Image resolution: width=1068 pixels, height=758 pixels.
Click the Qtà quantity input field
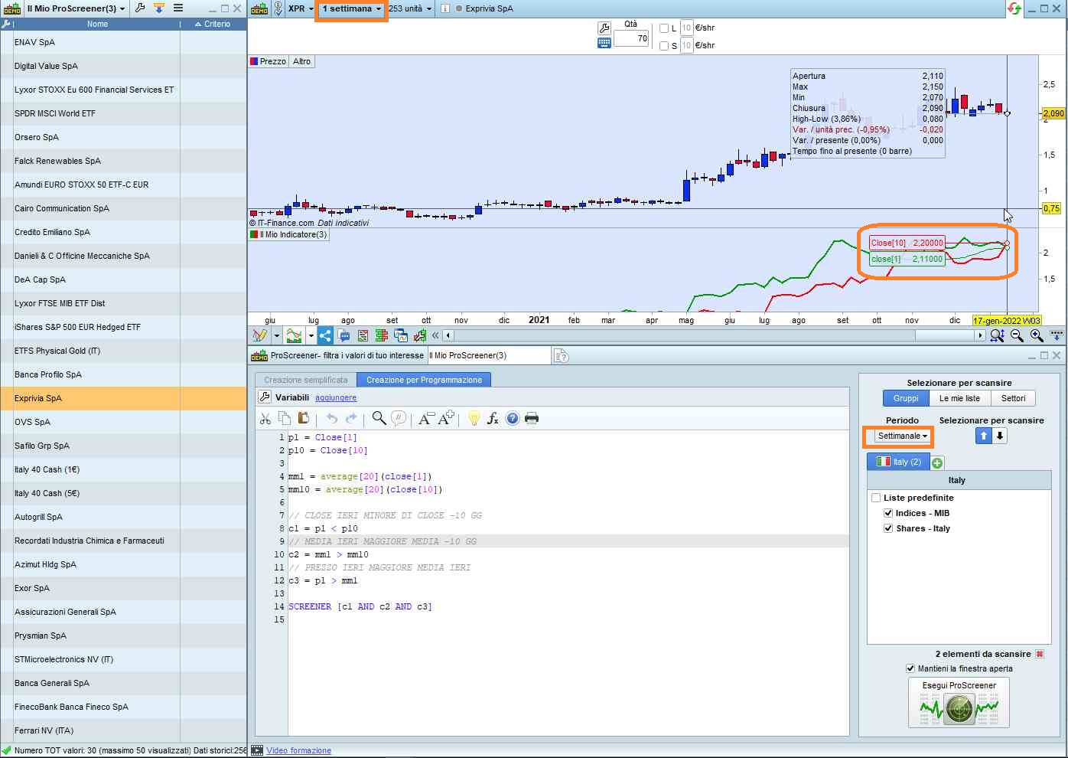tap(631, 38)
